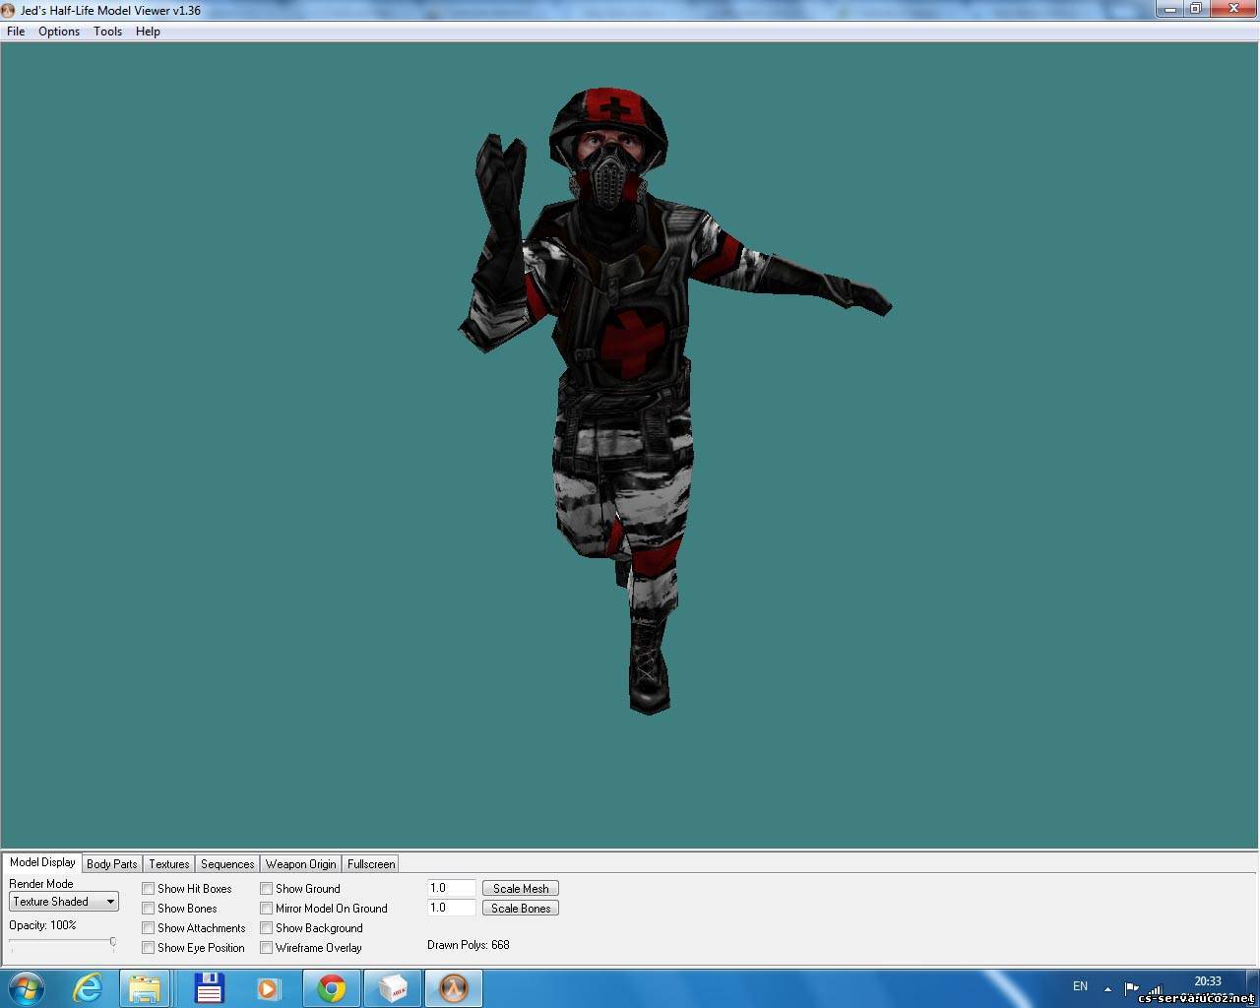The width and height of the screenshot is (1260, 1008).
Task: Click the Drawn Polys: 668 readout
Action: click(469, 945)
